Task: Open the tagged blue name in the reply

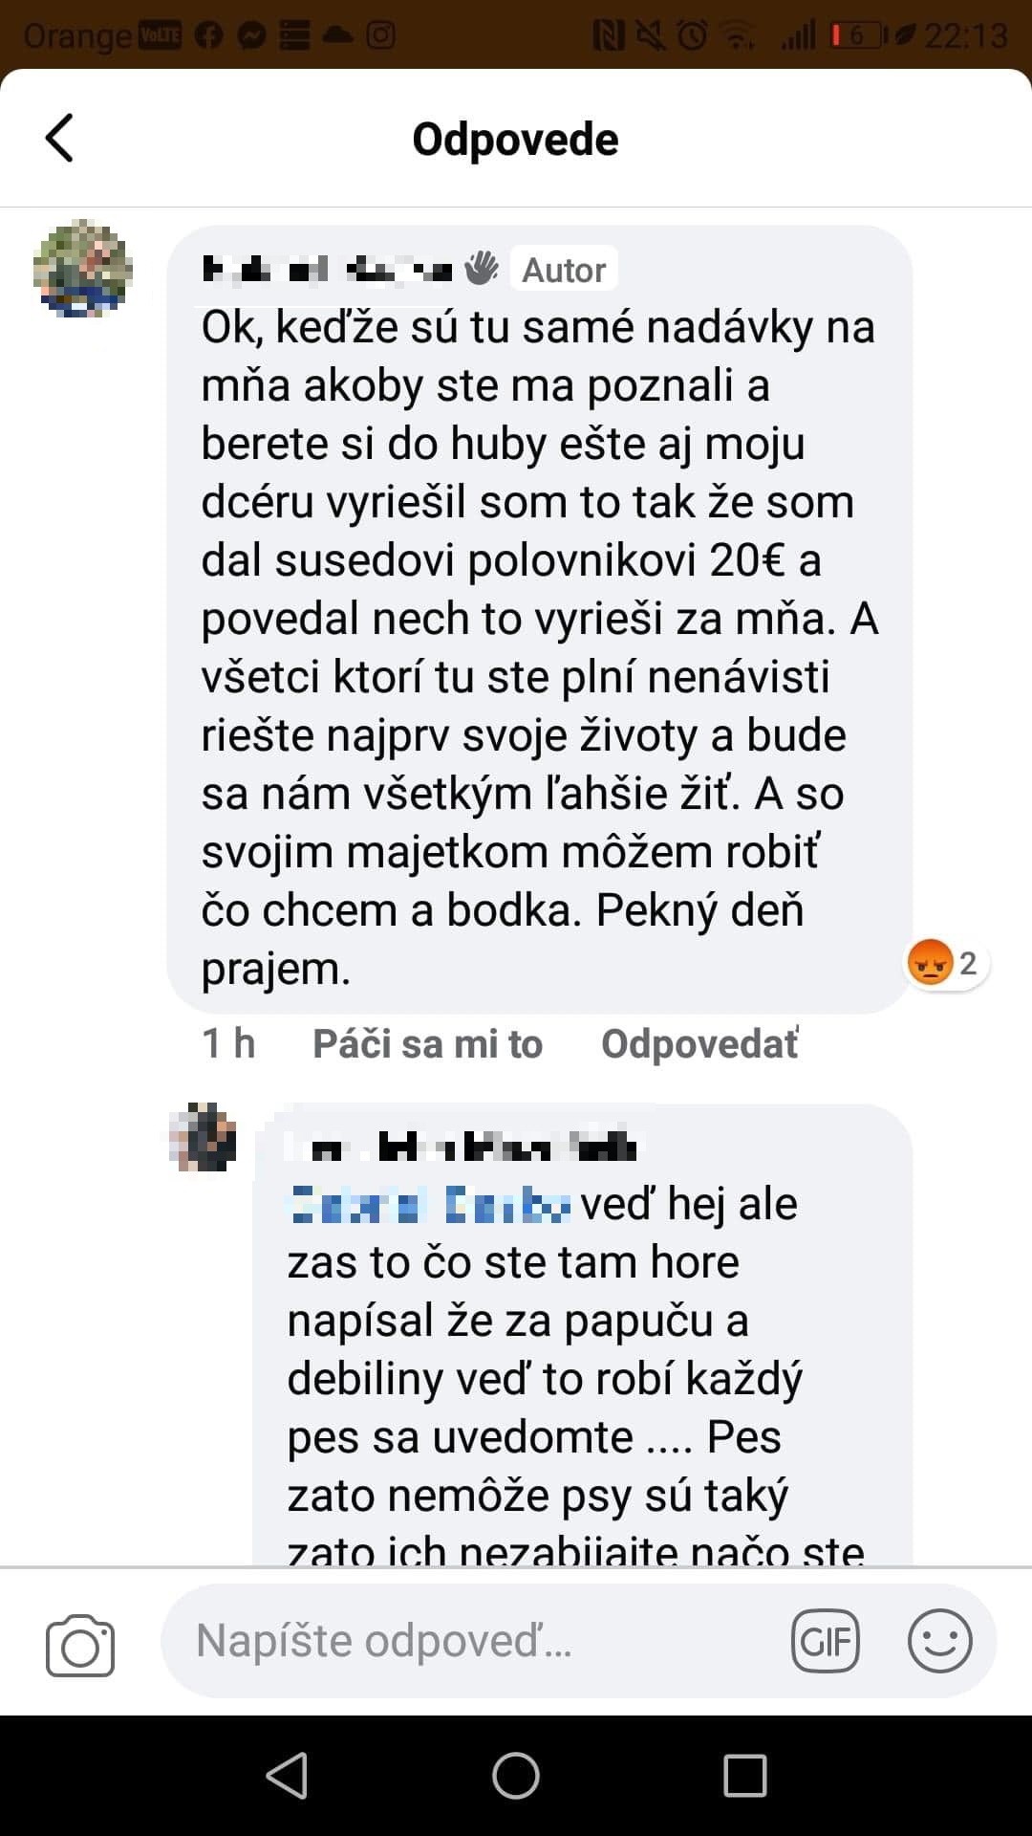Action: [430, 1204]
